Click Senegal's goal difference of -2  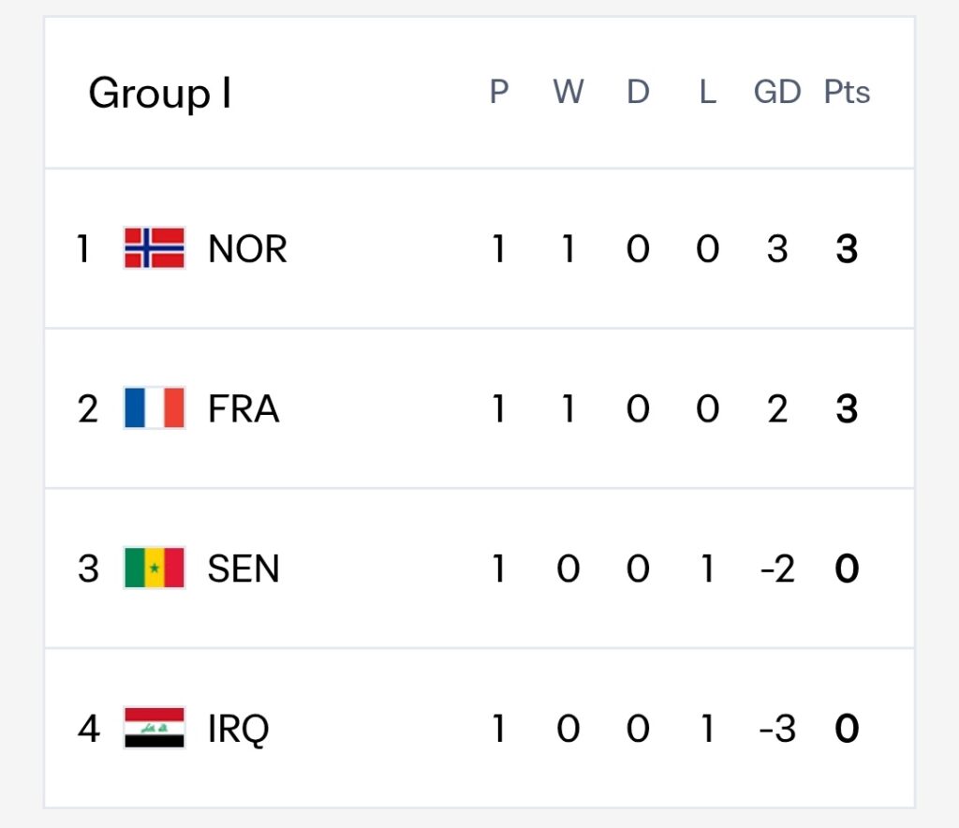pos(777,569)
